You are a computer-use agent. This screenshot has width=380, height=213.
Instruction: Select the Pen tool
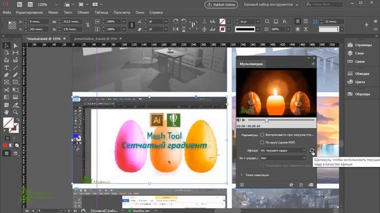[7, 75]
